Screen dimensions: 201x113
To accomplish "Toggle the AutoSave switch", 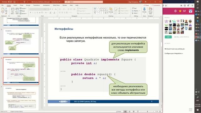I will click(x=10, y=2).
